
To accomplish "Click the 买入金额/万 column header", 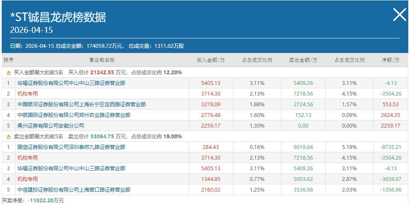I will [x=211, y=60].
